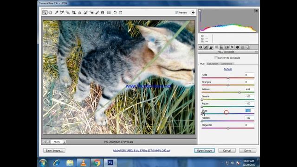Open the Snapshots panel icon

click(248, 47)
